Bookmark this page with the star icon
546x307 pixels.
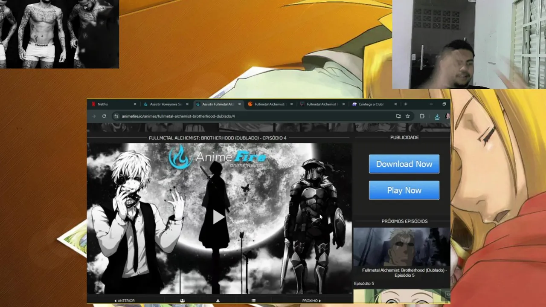[x=408, y=116]
